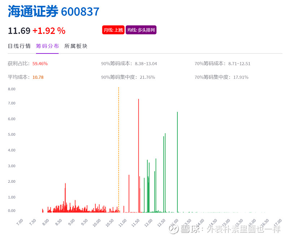Open the 日线行情 tab

tap(19, 46)
